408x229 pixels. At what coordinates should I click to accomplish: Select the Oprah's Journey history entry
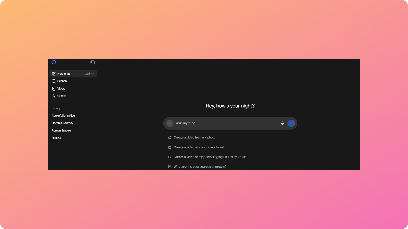pyautogui.click(x=62, y=123)
